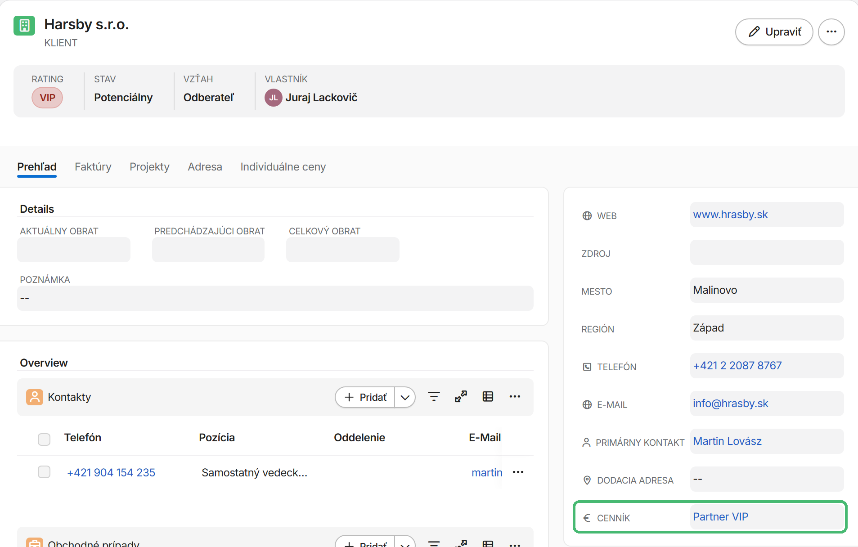This screenshot has width=858, height=547.
Task: Select the Adresa tab
Action: [205, 167]
